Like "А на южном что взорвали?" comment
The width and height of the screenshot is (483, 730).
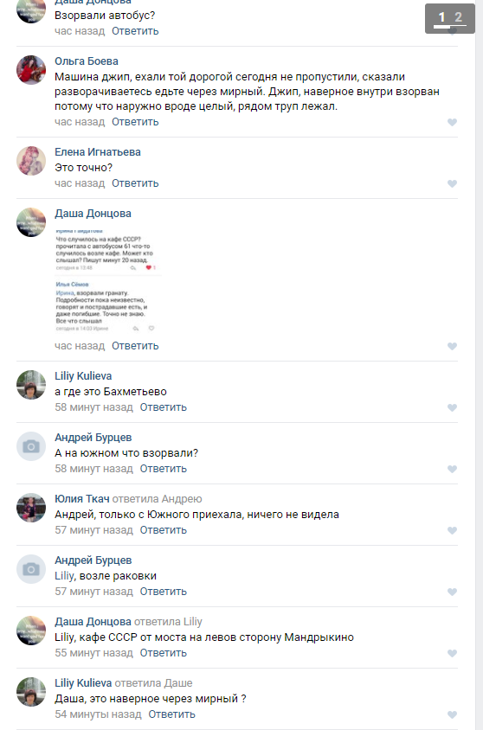[x=452, y=469]
